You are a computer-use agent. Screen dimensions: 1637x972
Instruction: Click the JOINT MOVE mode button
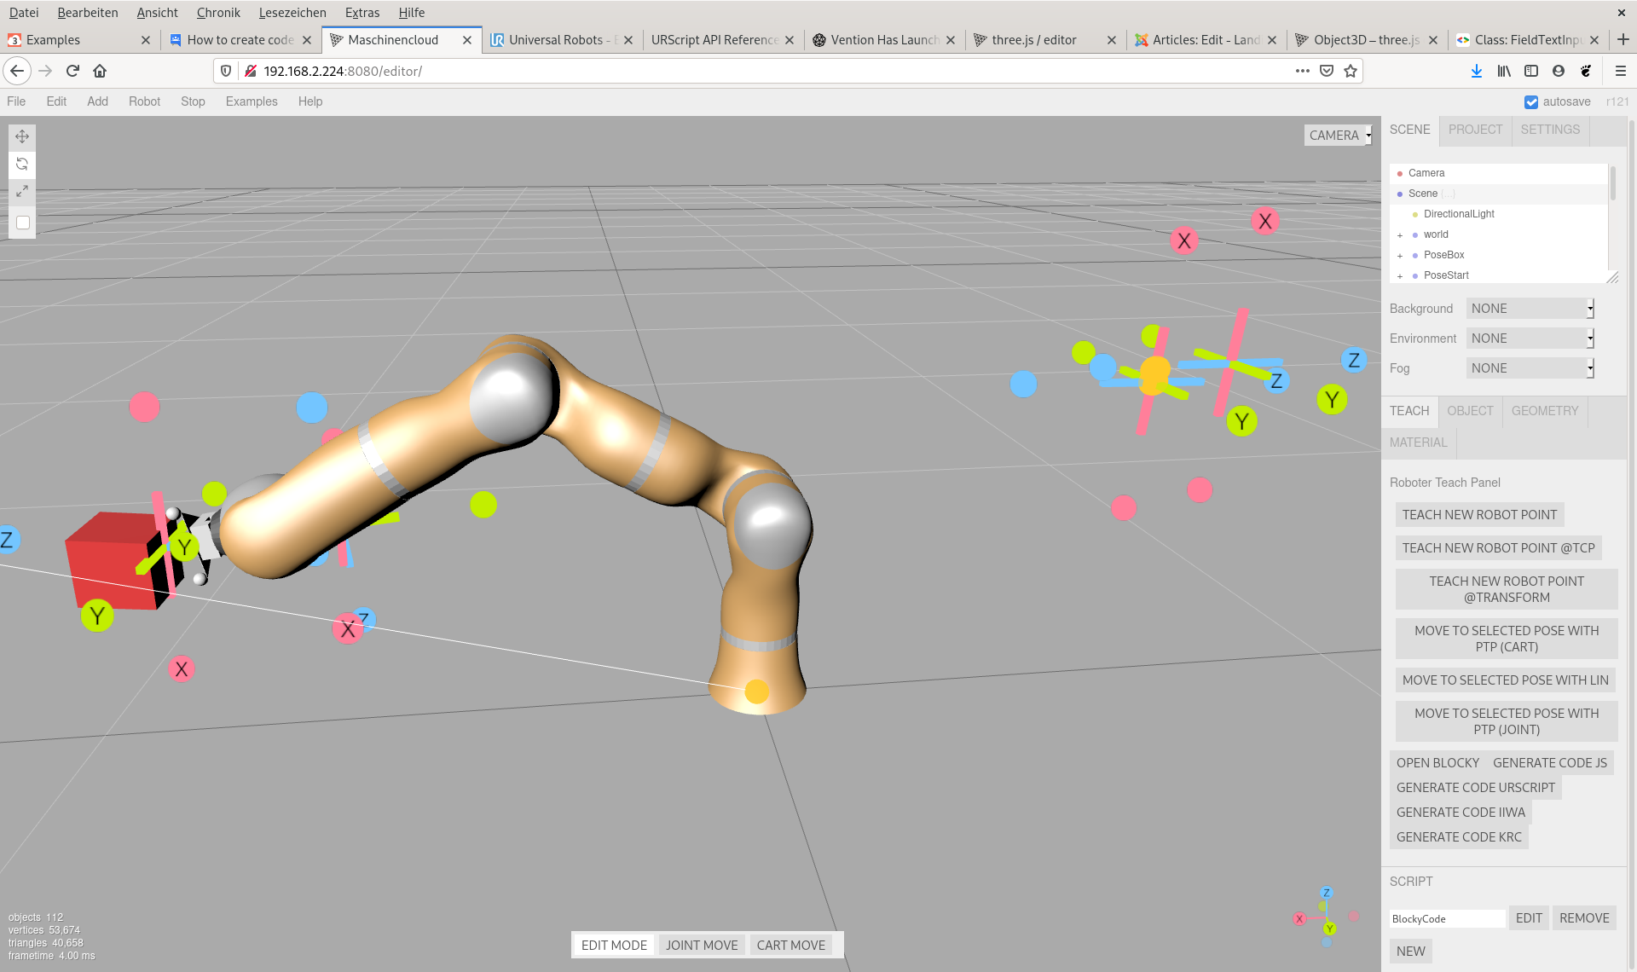click(701, 945)
